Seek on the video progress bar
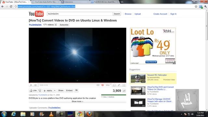The width and height of the screenshot is (208, 117). [x=77, y=83]
